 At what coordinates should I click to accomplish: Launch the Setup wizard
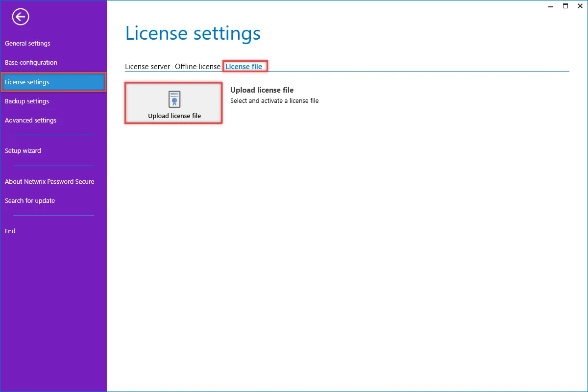click(x=23, y=151)
